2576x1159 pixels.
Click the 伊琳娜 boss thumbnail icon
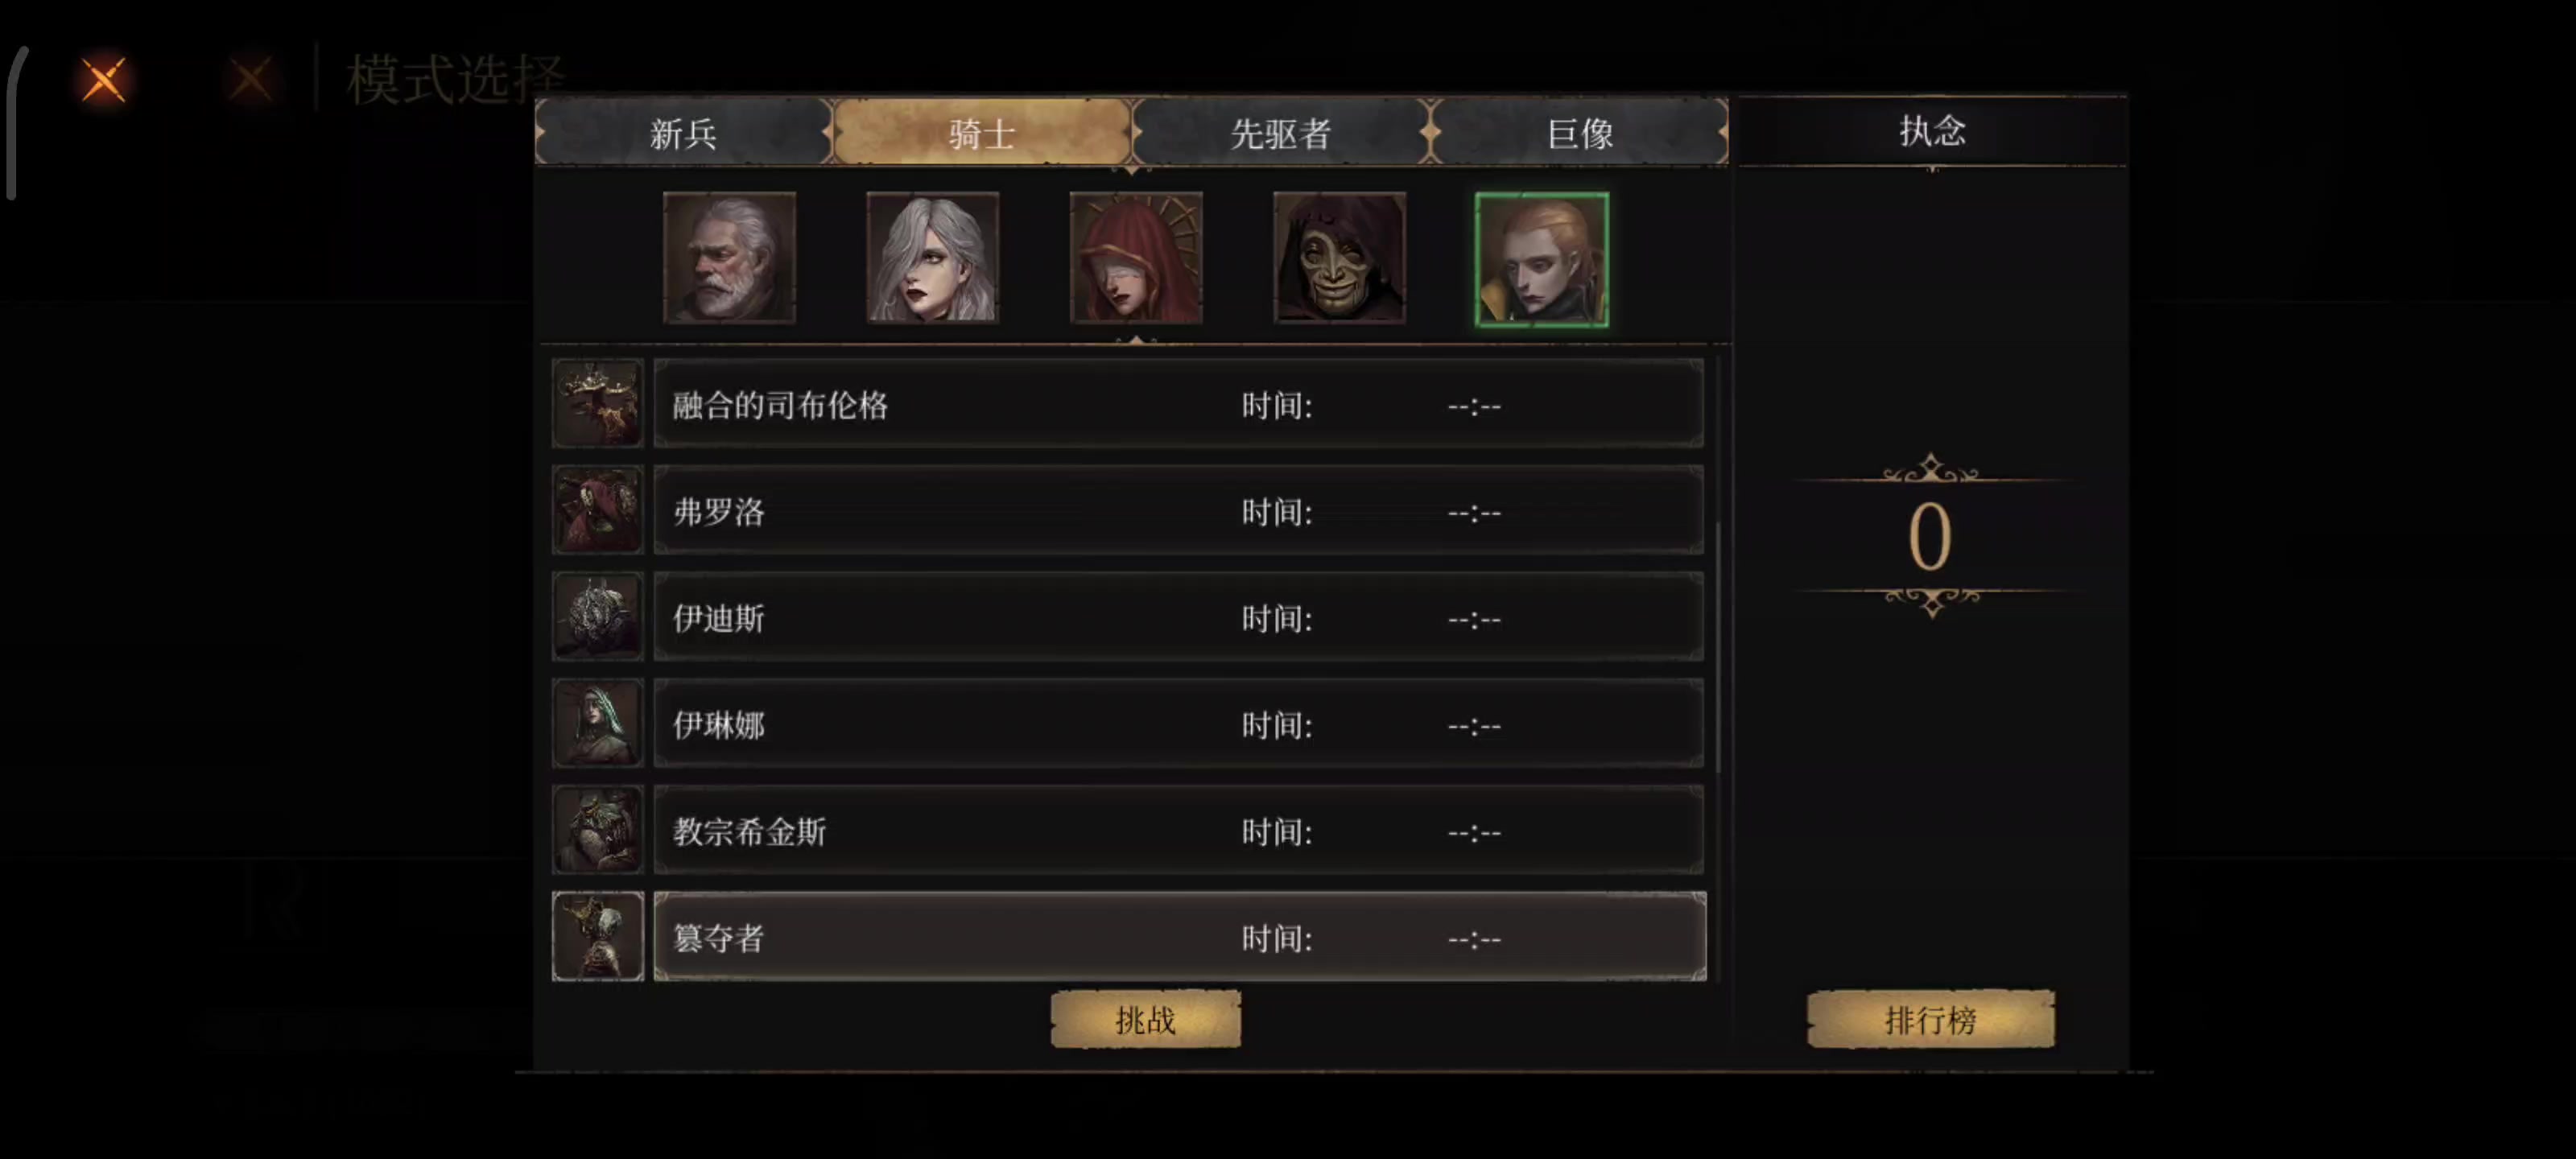(598, 723)
